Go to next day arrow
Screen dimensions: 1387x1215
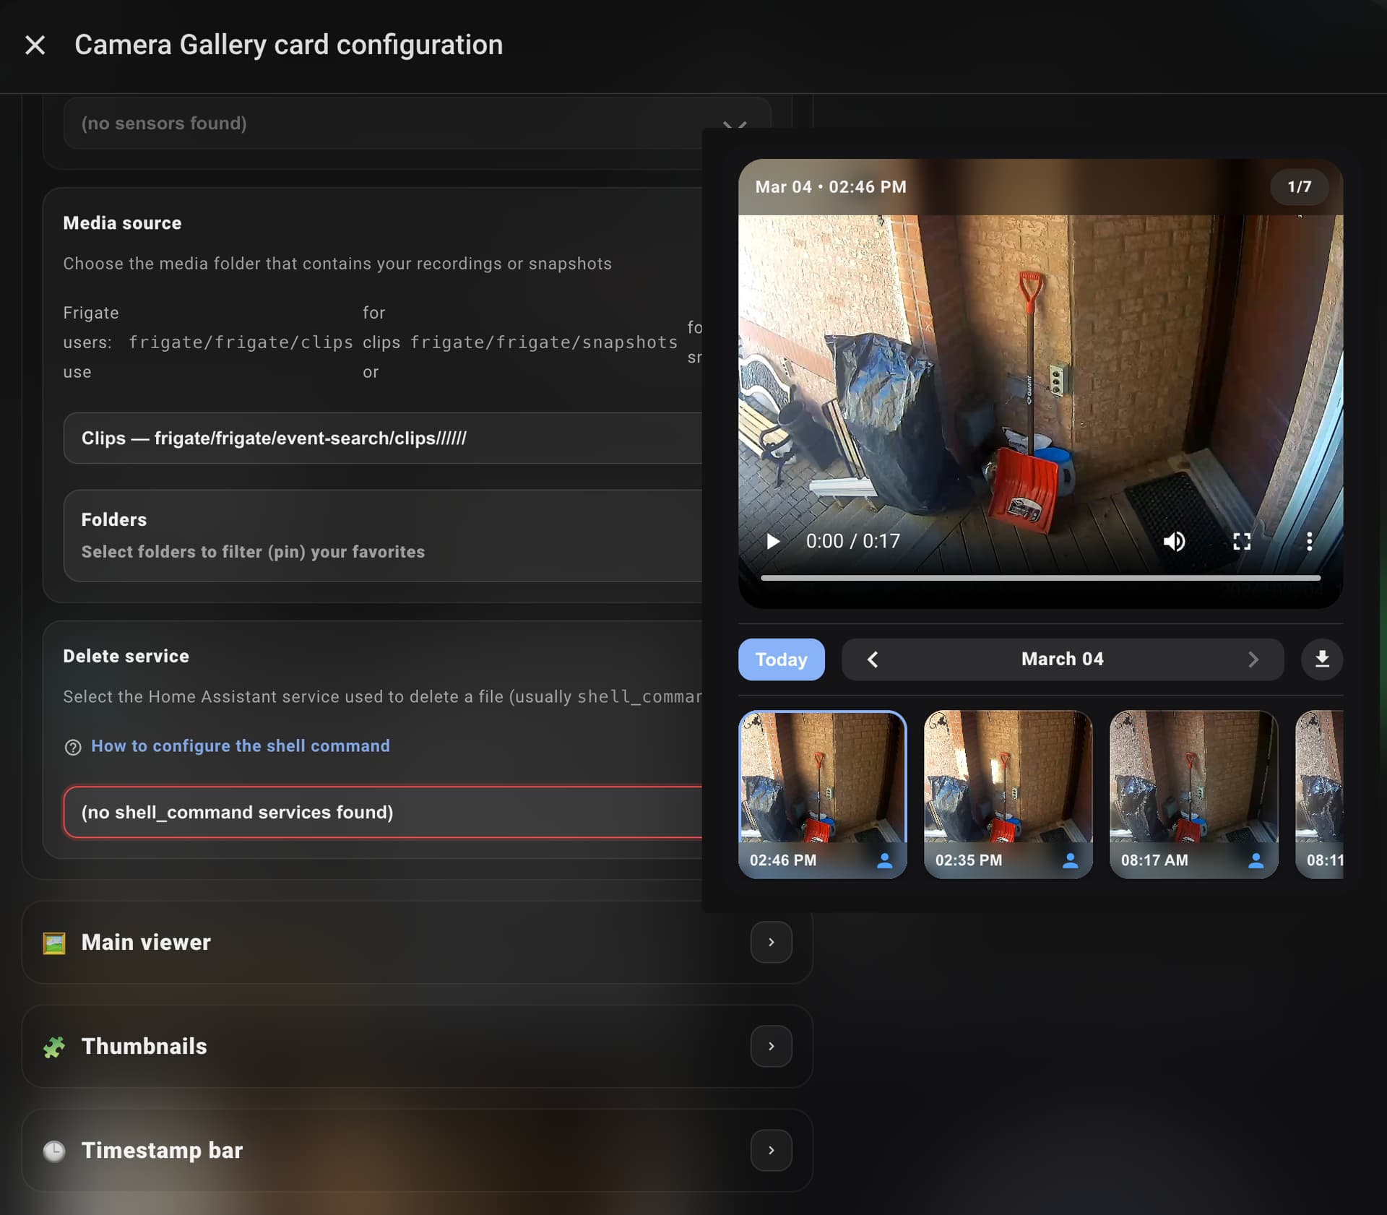1253,659
